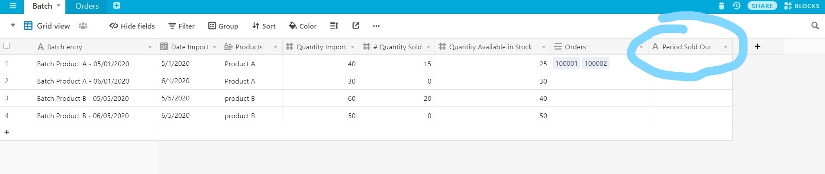Viewport: 825px width, 174px height.
Task: Click the Orders linked-record field icon
Action: tap(558, 46)
